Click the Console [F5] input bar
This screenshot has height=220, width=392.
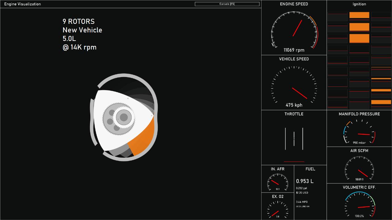click(x=227, y=4)
